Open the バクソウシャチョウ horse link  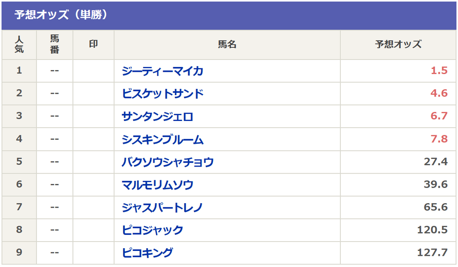click(168, 162)
